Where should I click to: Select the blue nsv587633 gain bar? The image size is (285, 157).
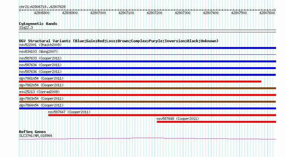pyautogui.click(x=147, y=61)
